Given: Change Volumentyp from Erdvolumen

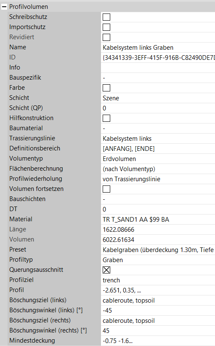Looking at the screenshot, I should click(x=158, y=158).
